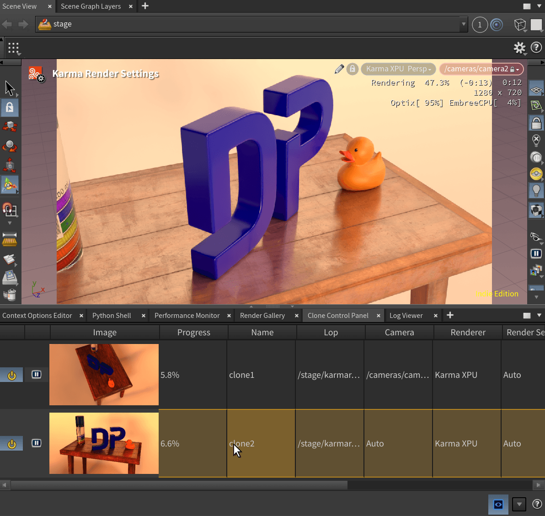Image resolution: width=545 pixels, height=516 pixels.
Task: Switch to the Render Gallery tab
Action: [x=262, y=316]
